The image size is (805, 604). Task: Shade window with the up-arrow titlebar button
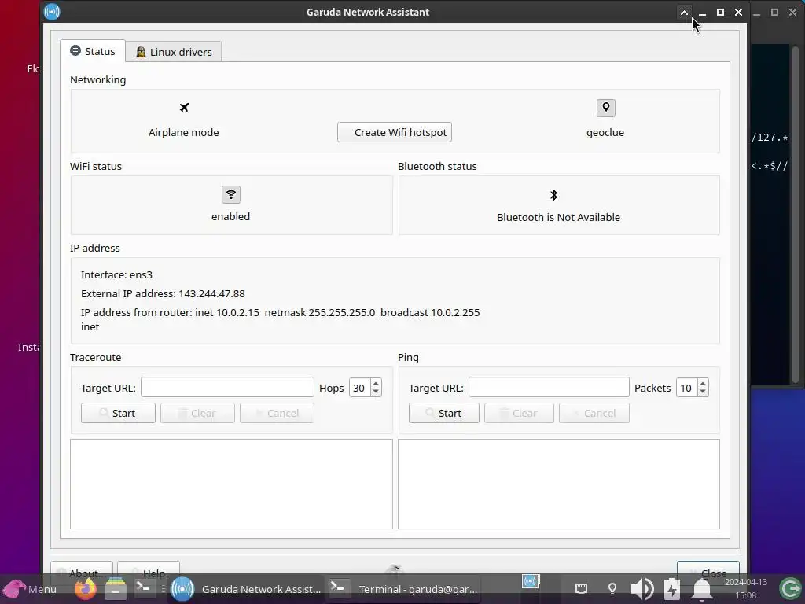click(x=684, y=13)
